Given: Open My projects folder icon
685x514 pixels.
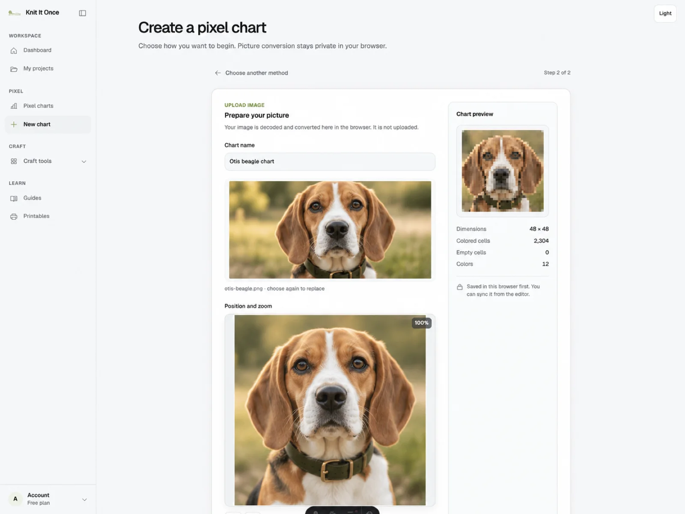Looking at the screenshot, I should click(x=14, y=69).
